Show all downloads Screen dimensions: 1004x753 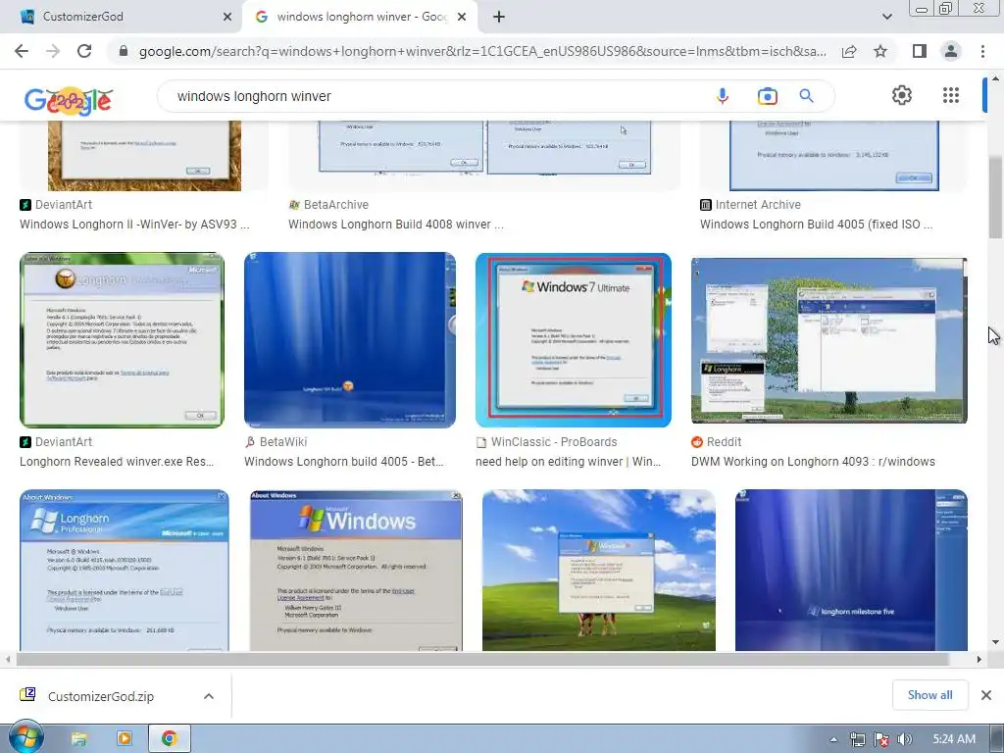coord(929,695)
